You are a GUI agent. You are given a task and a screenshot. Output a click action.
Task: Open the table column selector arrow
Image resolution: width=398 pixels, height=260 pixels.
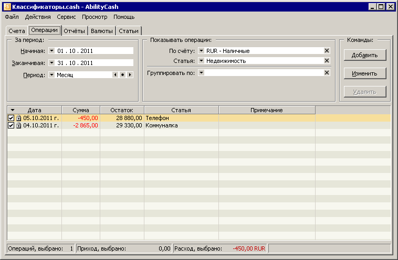click(13, 110)
